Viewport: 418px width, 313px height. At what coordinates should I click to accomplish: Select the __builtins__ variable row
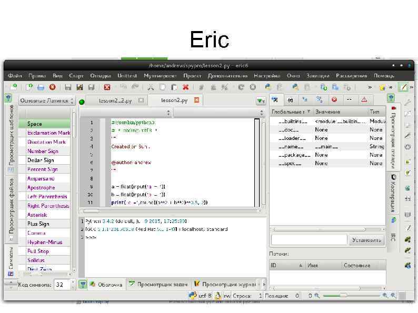pyautogui.click(x=328, y=121)
